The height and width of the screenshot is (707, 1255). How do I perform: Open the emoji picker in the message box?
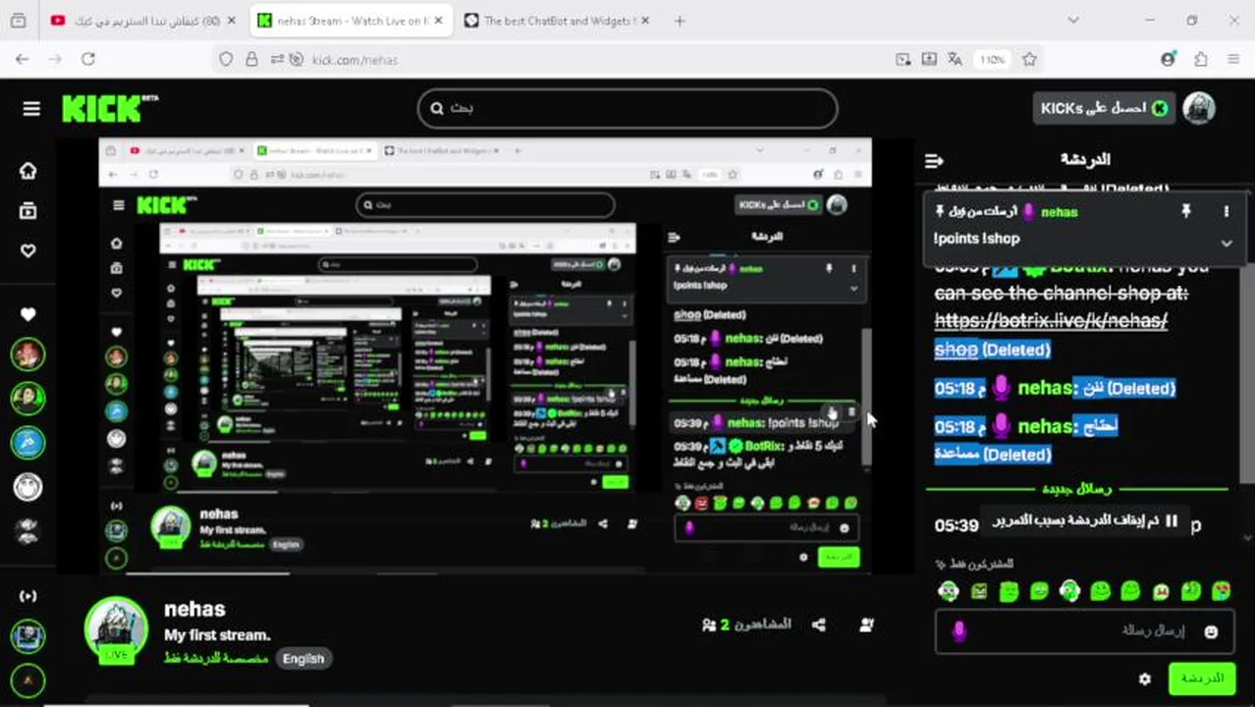[x=1211, y=631]
